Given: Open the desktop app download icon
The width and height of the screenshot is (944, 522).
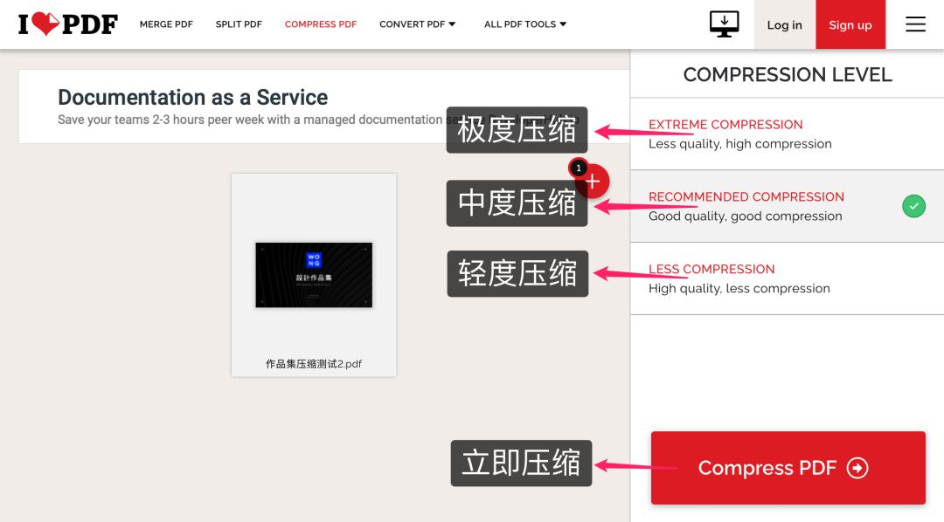Looking at the screenshot, I should (x=724, y=24).
